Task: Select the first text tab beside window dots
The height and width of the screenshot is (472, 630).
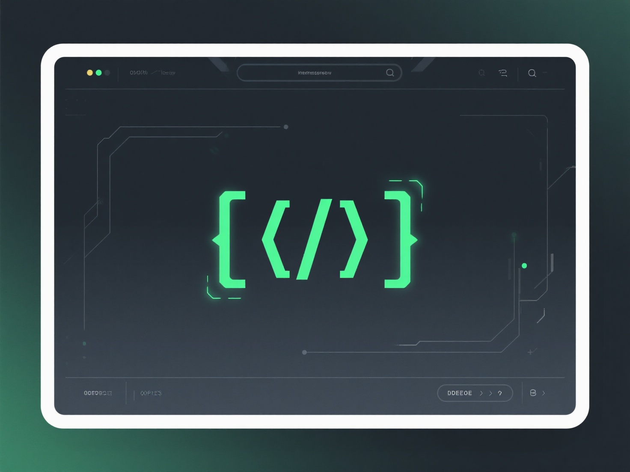Action: 139,73
